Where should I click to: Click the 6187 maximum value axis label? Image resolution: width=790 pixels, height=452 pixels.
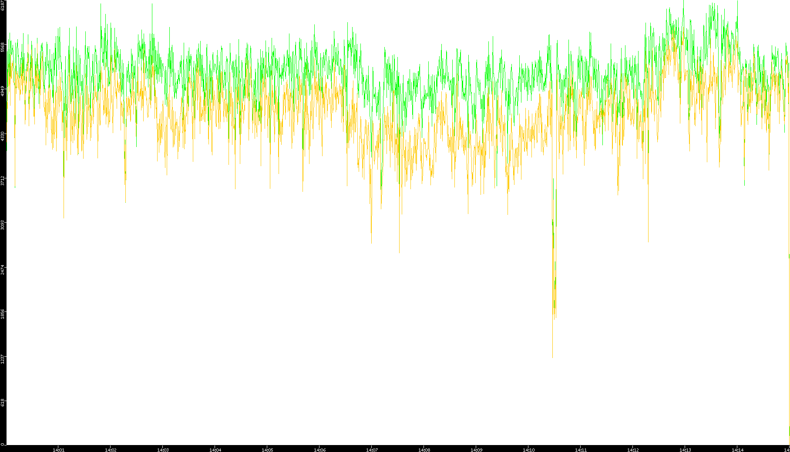click(3, 5)
